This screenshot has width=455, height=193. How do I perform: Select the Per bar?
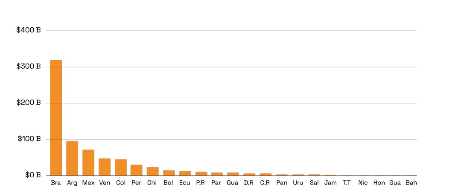(137, 170)
